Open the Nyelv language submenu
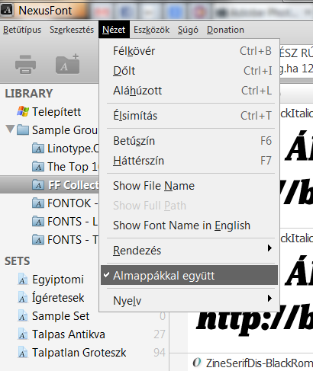Screen dimensions: 313x371 coord(189,301)
